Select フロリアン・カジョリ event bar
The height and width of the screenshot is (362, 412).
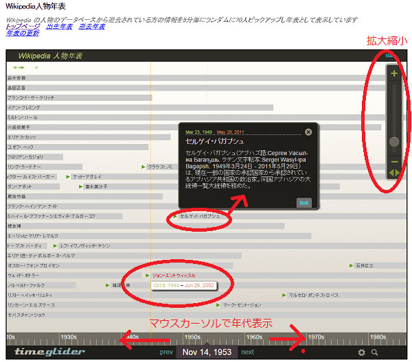click(35, 157)
